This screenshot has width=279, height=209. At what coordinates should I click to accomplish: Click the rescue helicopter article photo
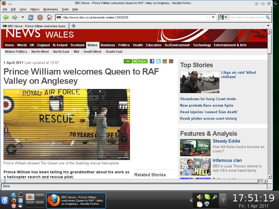pyautogui.click(x=67, y=124)
